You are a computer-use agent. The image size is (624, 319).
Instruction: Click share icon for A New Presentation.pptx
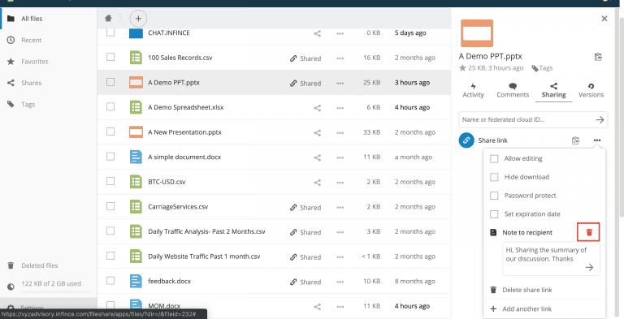[317, 132]
